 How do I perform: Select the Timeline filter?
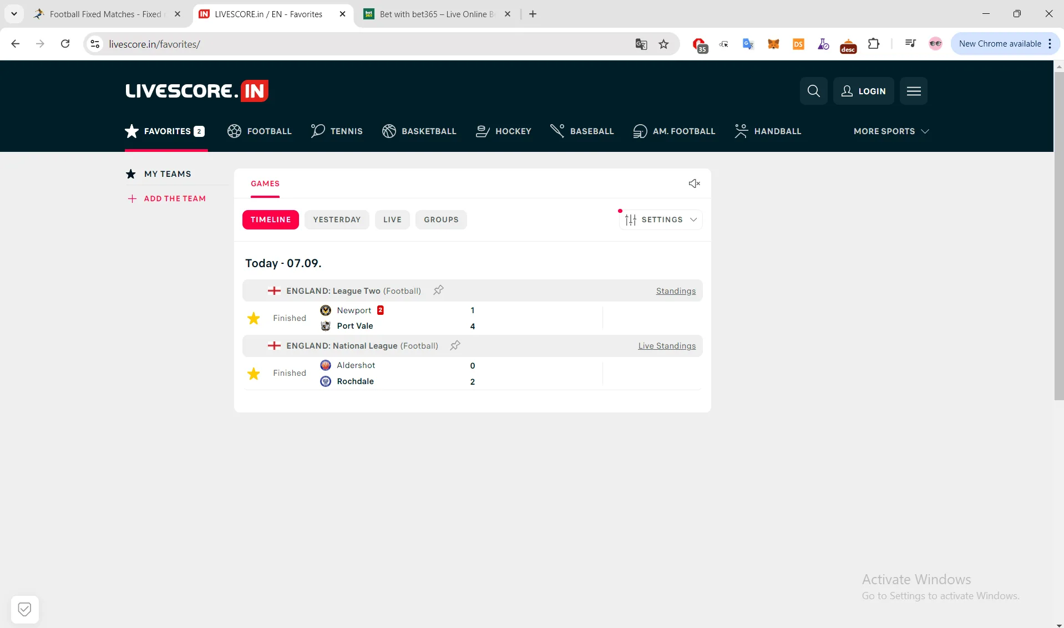[271, 219]
